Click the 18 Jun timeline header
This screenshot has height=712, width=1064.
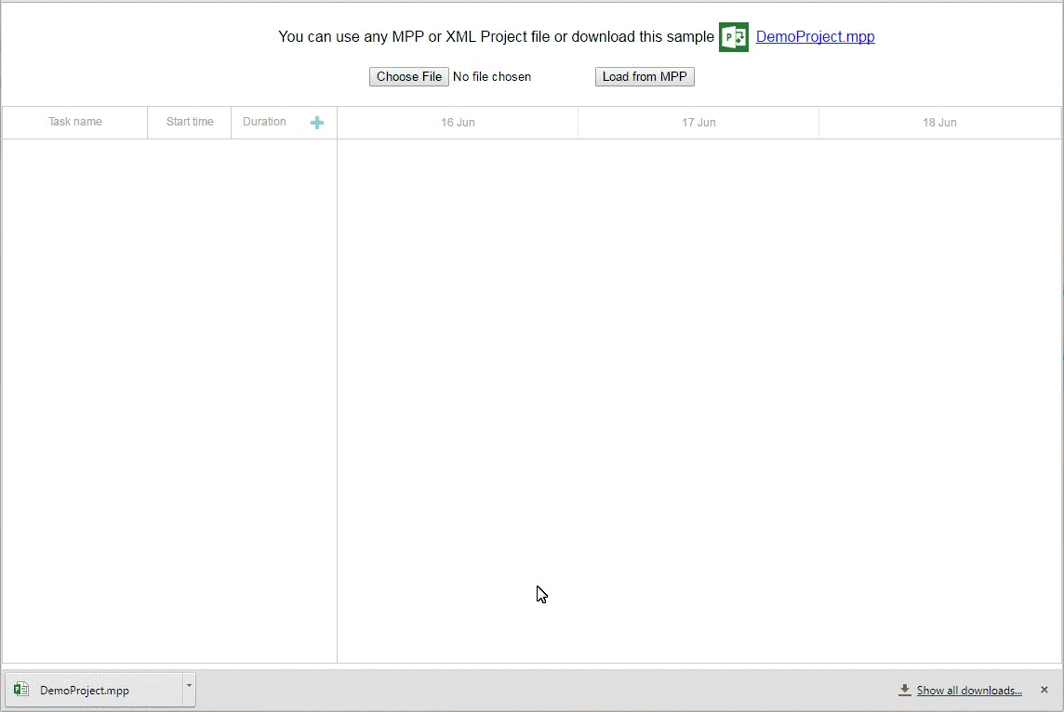939,123
